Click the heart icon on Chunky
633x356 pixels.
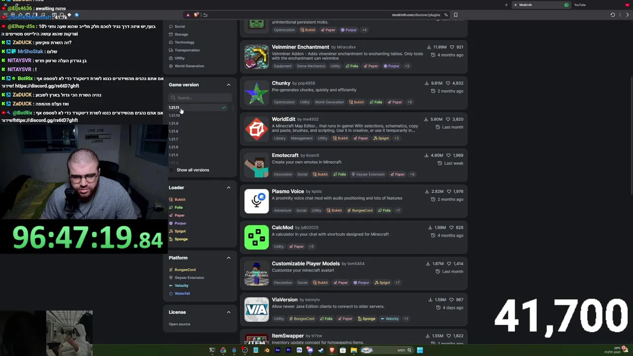448,83
